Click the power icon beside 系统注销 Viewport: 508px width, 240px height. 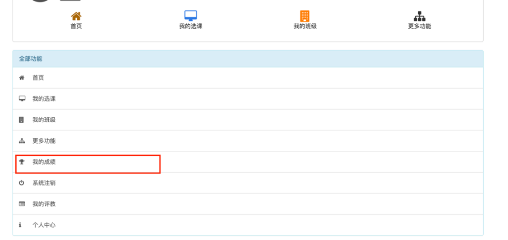click(21, 183)
